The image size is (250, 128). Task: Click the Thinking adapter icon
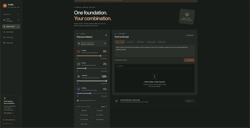point(78,76)
